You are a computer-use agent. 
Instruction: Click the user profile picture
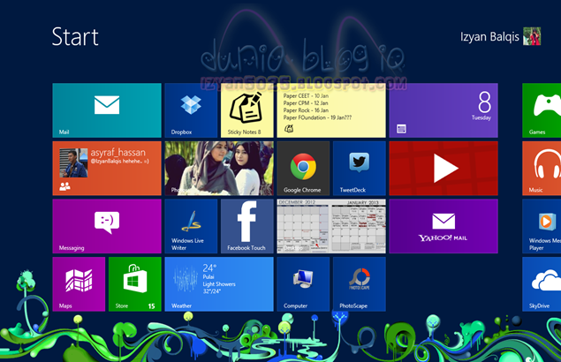[532, 36]
